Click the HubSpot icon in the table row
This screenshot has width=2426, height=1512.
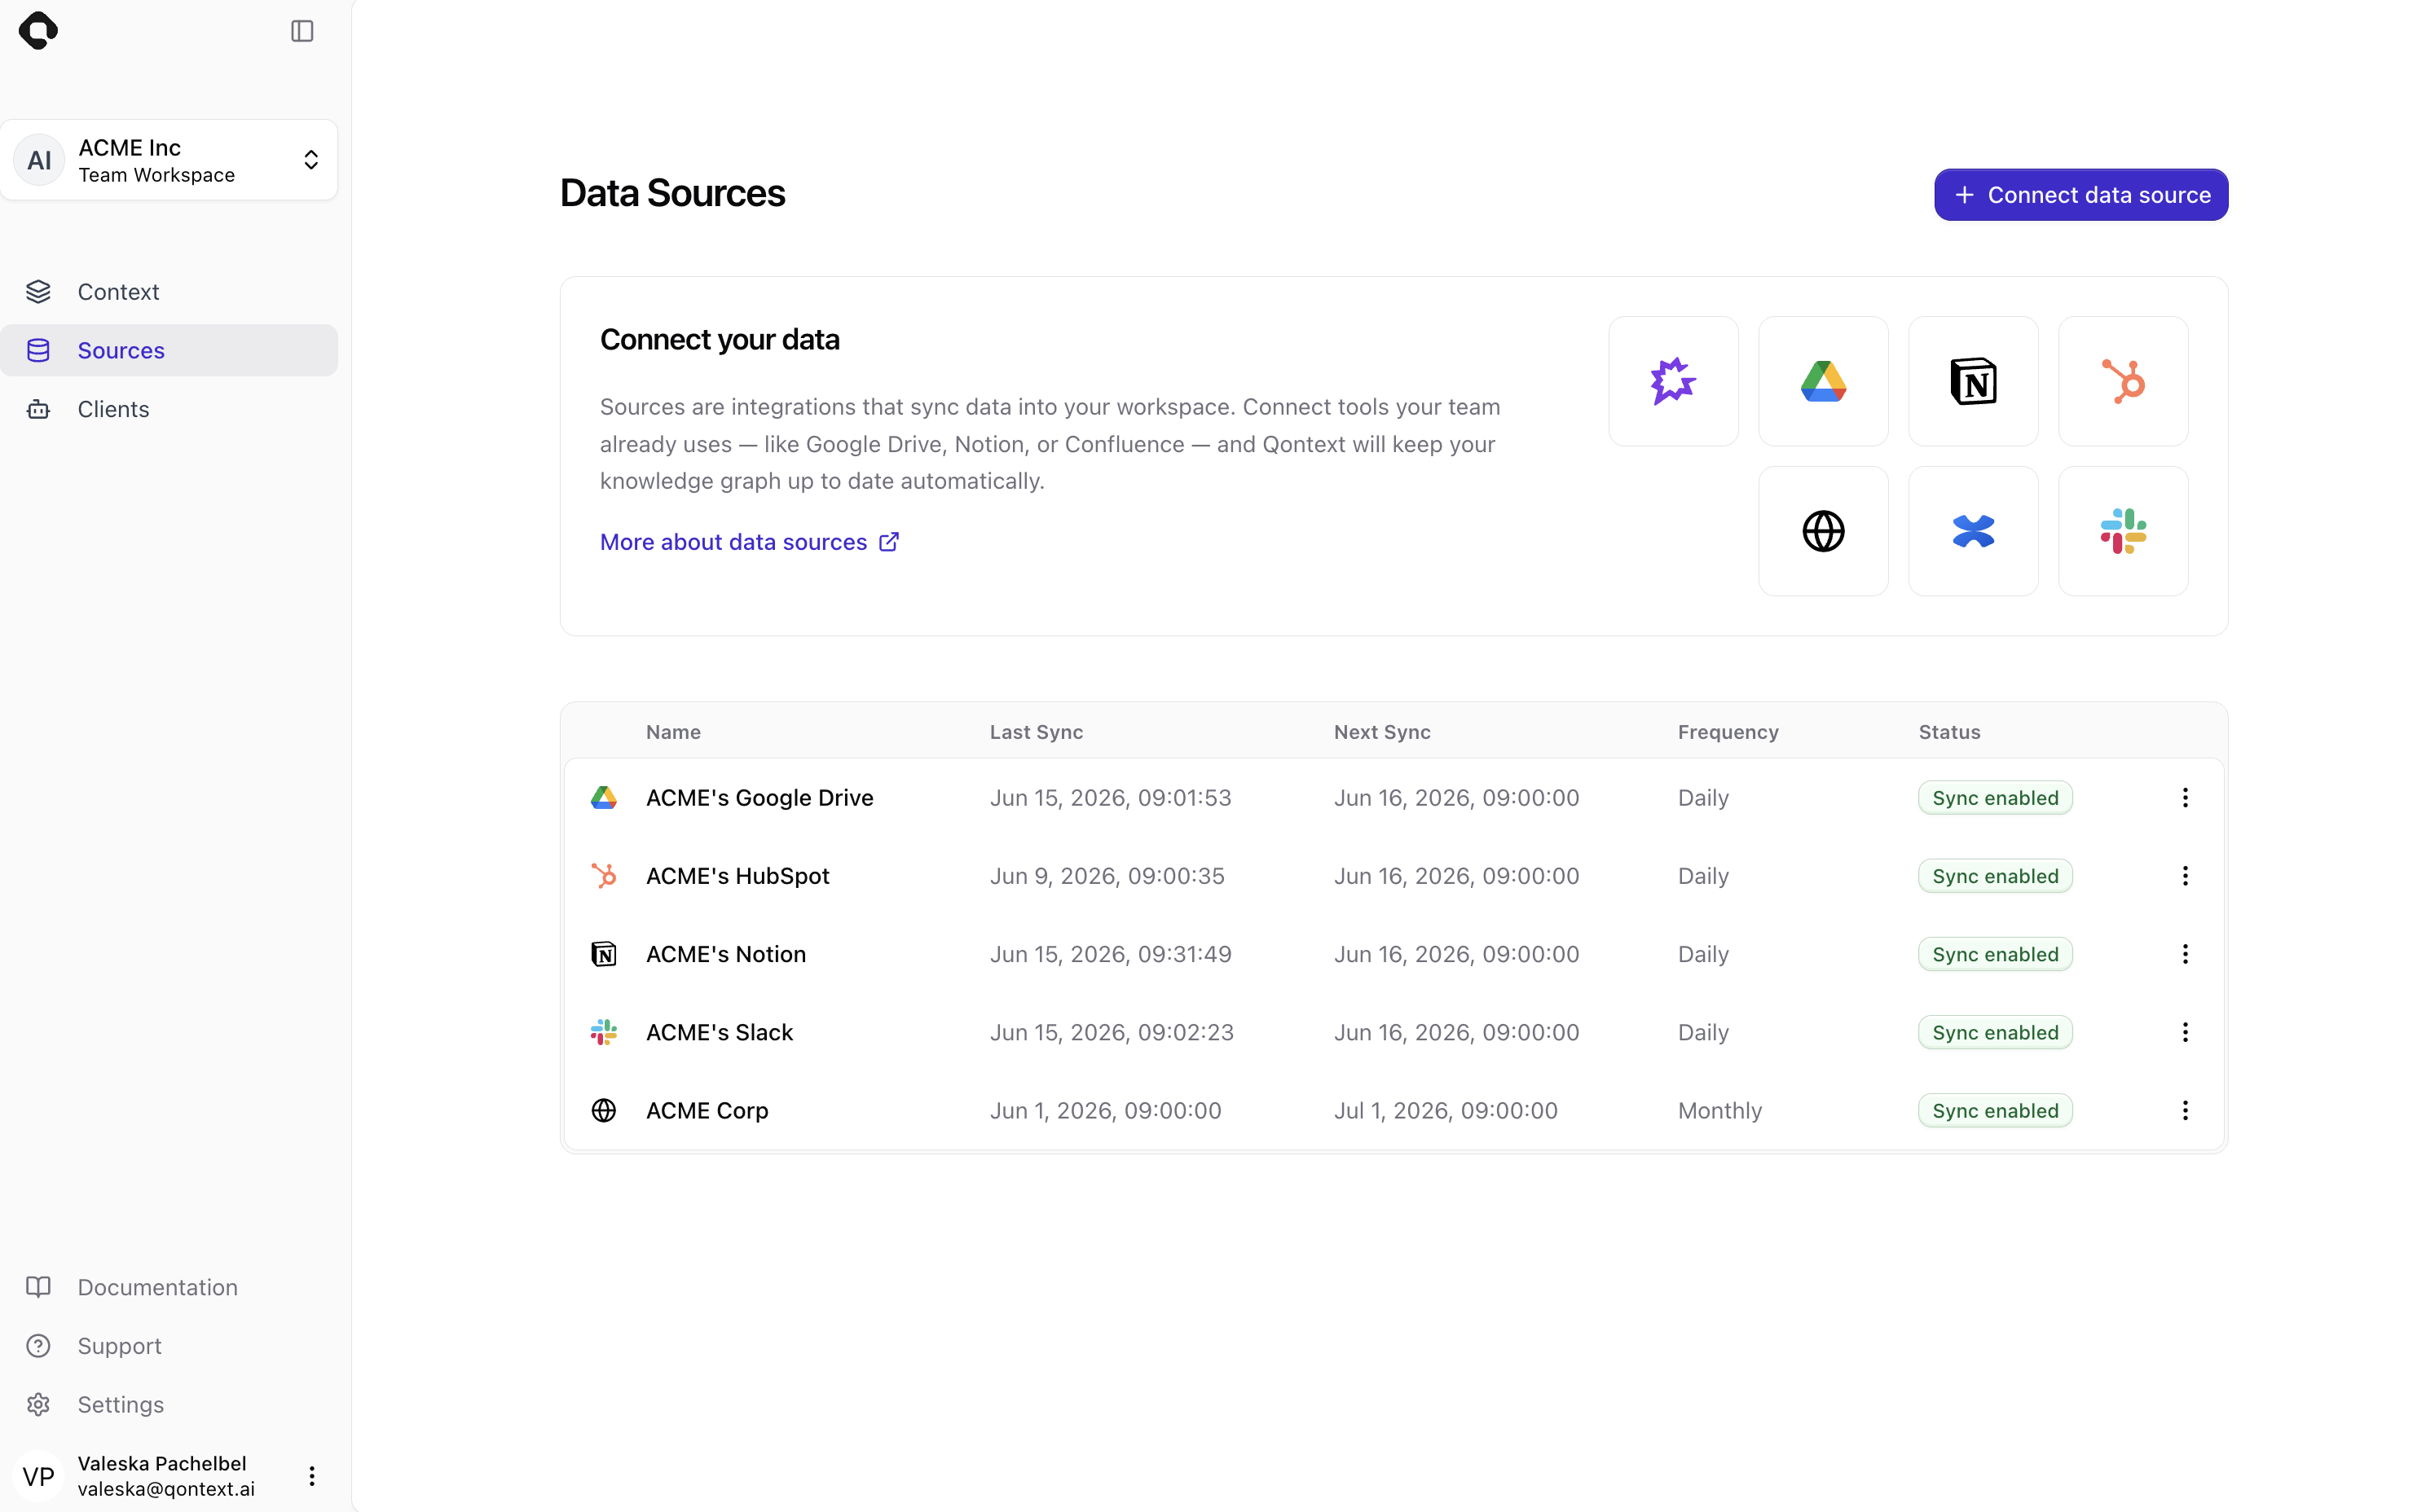[604, 876]
